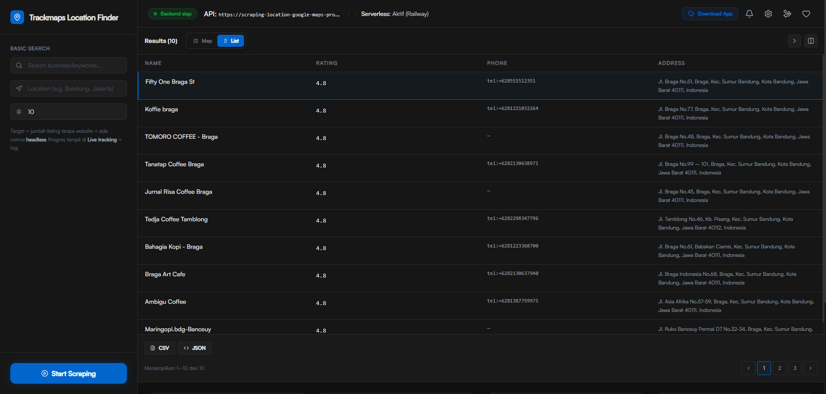Click the Location input field

pos(68,89)
